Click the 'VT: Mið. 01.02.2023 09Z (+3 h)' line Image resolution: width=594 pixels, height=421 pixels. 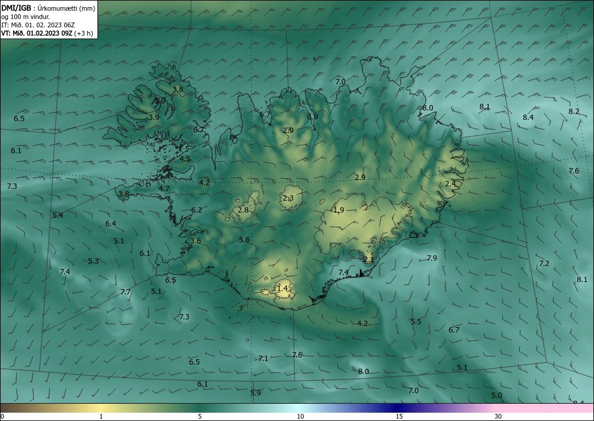tap(47, 33)
